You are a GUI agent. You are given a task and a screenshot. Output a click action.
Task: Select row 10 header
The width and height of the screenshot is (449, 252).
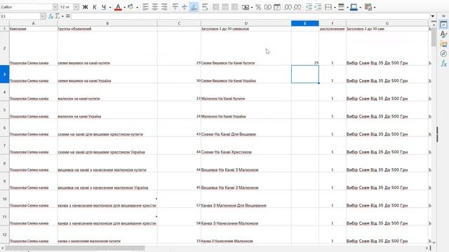pyautogui.click(x=5, y=199)
